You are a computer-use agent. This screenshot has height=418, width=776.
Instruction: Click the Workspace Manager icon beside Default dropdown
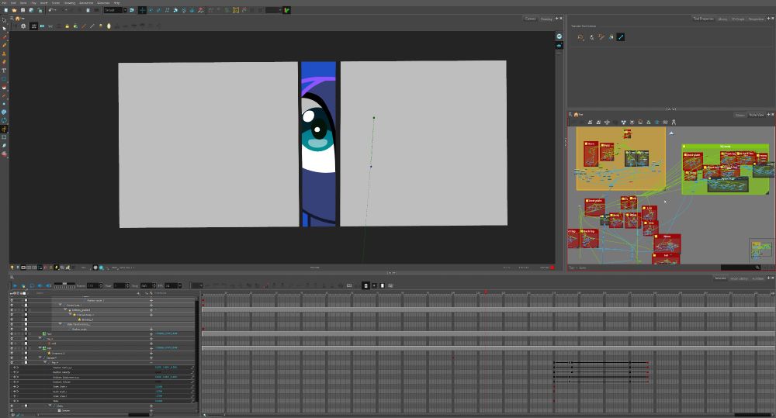click(132, 10)
